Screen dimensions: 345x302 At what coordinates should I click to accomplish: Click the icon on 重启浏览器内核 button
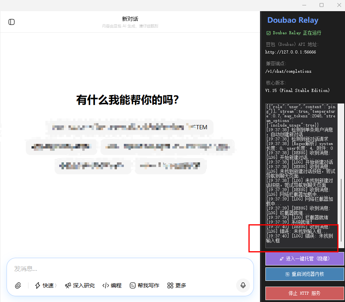(x=287, y=274)
